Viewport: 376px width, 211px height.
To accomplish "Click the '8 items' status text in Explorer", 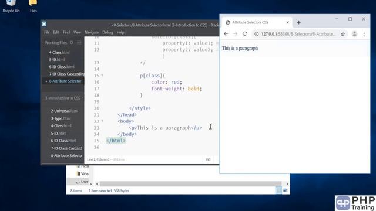I will (76, 190).
